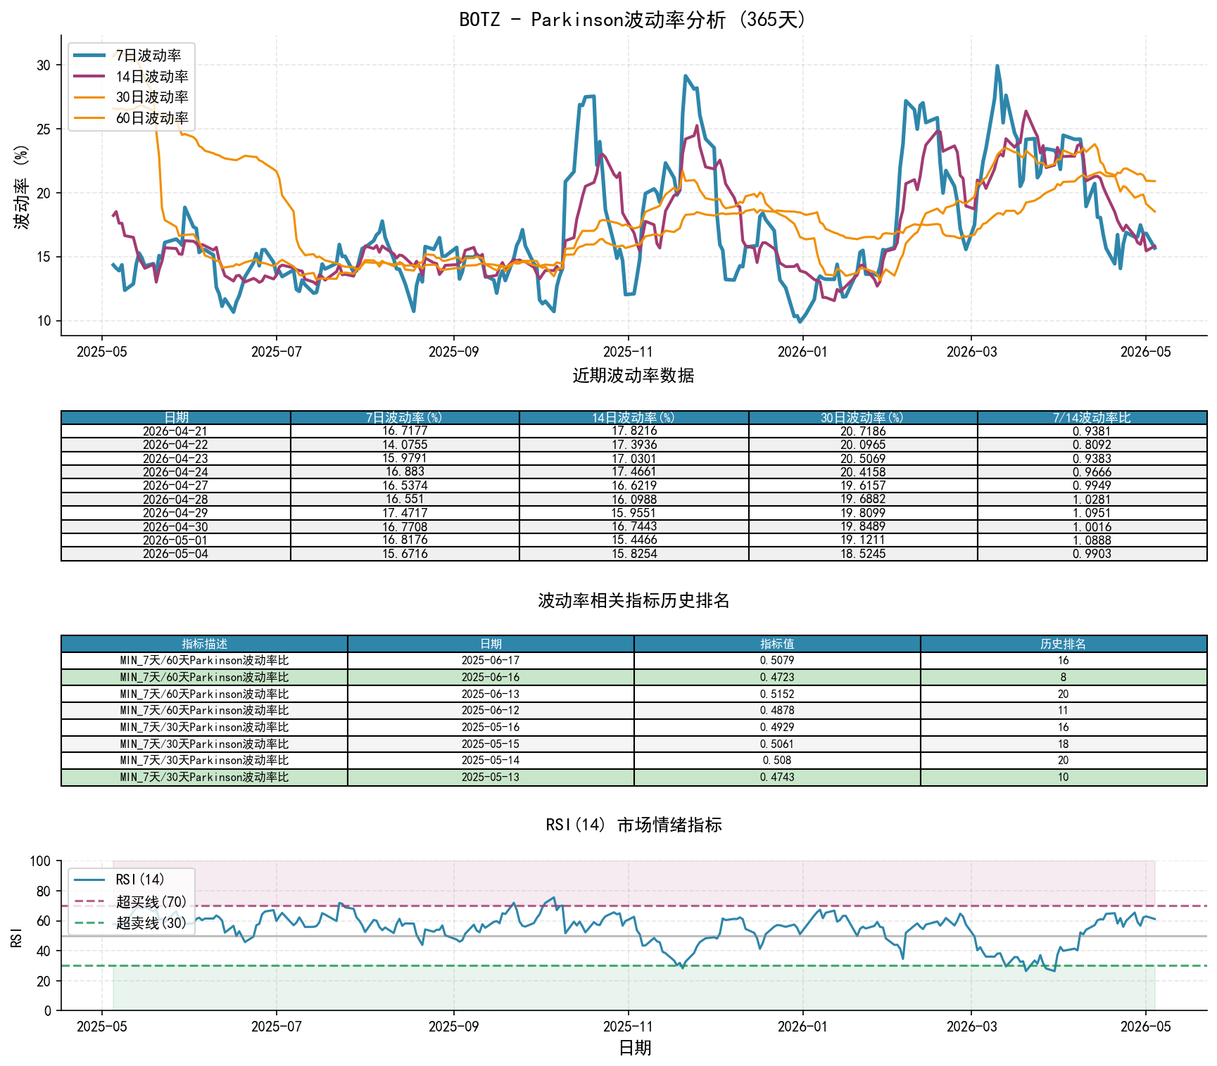This screenshot has height=1066, width=1217.
Task: Click the indicator value "0.4743"
Action: click(x=777, y=778)
